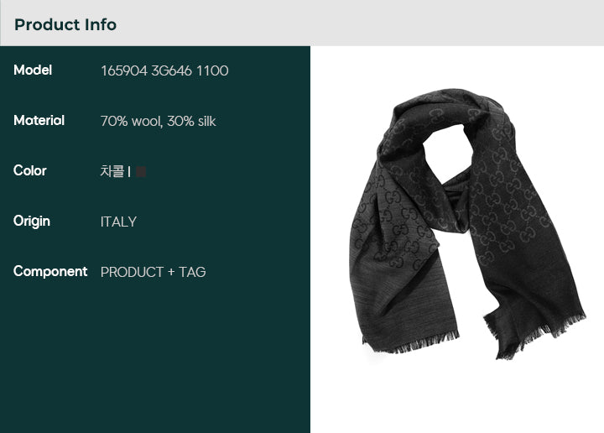Click the Model label
Screen dimensions: 604x433
33,70
